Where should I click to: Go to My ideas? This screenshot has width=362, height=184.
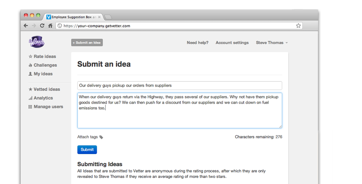[41, 74]
